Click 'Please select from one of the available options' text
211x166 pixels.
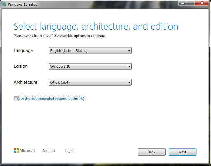coord(59,36)
